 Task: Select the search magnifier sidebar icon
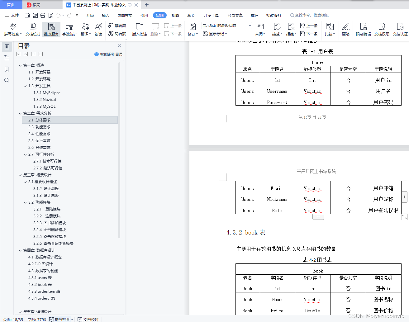pos(7,80)
